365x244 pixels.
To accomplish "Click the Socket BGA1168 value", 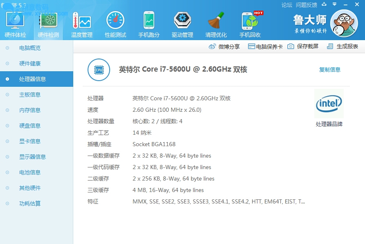I will click(154, 145).
